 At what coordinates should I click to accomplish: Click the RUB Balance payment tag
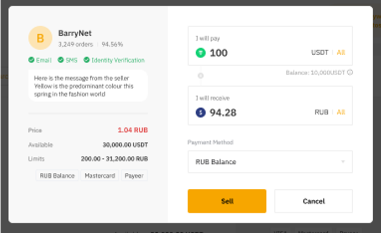point(56,176)
